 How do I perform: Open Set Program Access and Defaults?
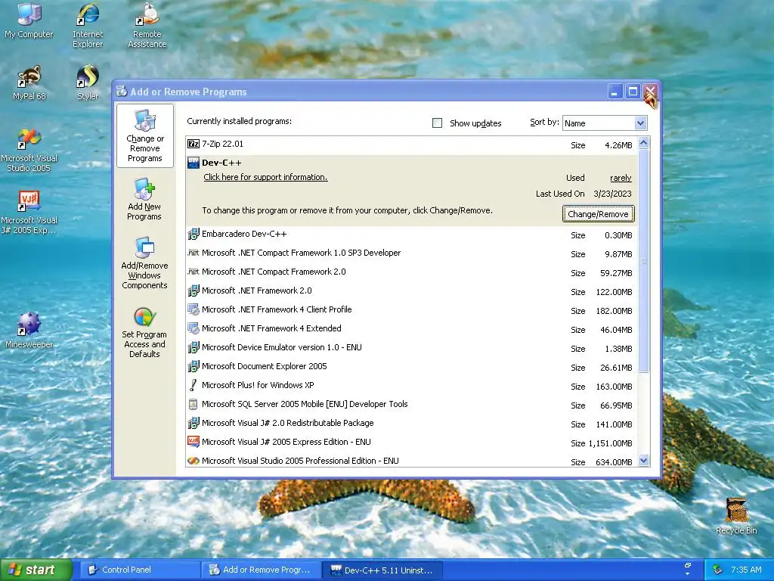coord(144,333)
